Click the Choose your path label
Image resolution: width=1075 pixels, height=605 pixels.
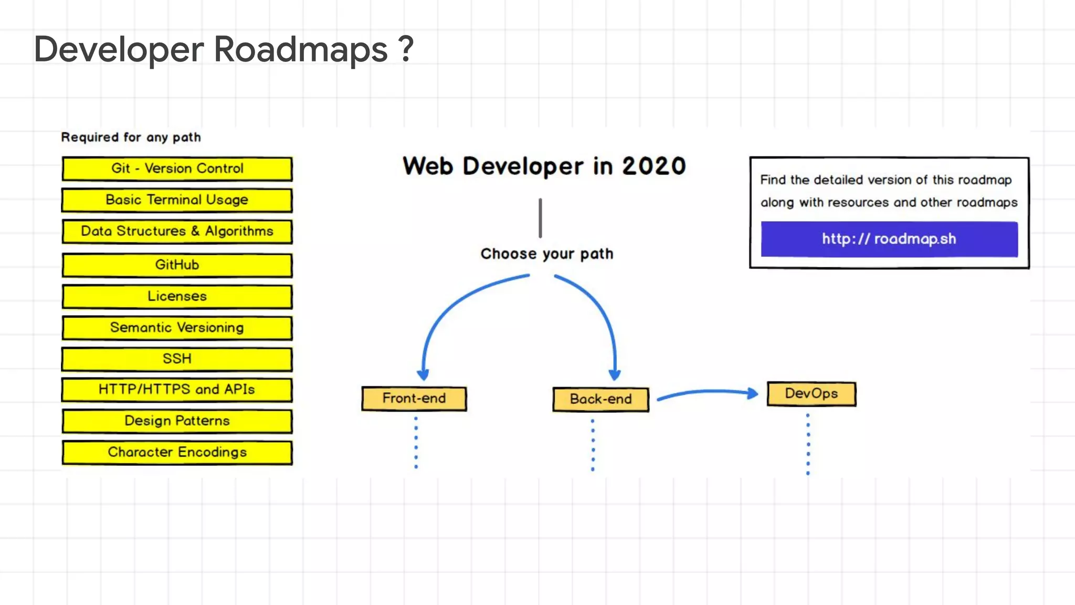coord(546,254)
